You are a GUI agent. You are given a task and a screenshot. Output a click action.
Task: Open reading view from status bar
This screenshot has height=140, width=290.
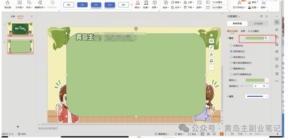[x=214, y=134]
